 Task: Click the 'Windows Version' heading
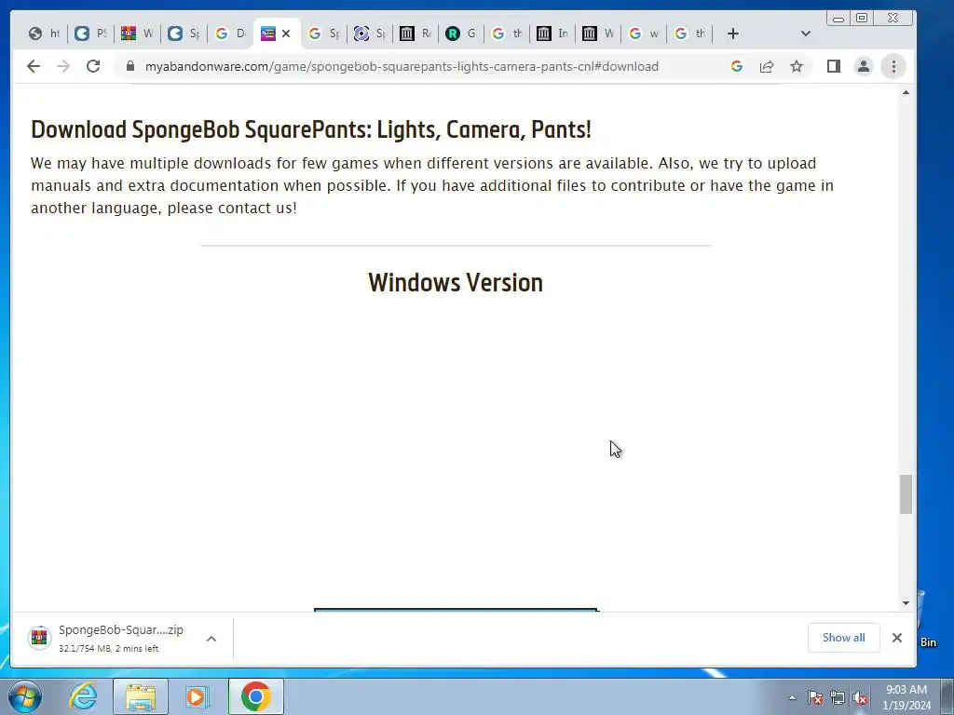coord(455,283)
